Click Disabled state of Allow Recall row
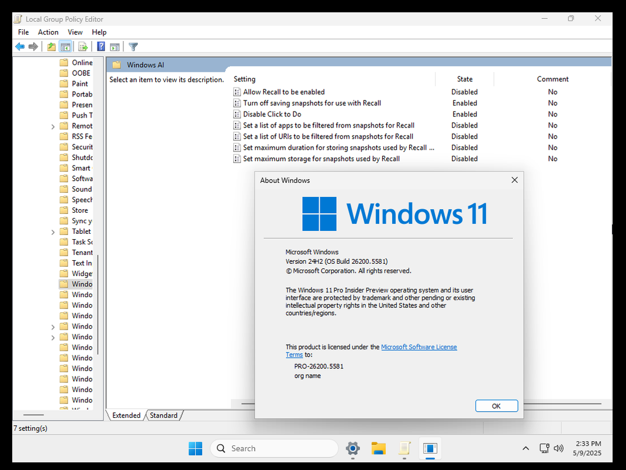Viewport: 626px width, 470px height. click(x=464, y=92)
